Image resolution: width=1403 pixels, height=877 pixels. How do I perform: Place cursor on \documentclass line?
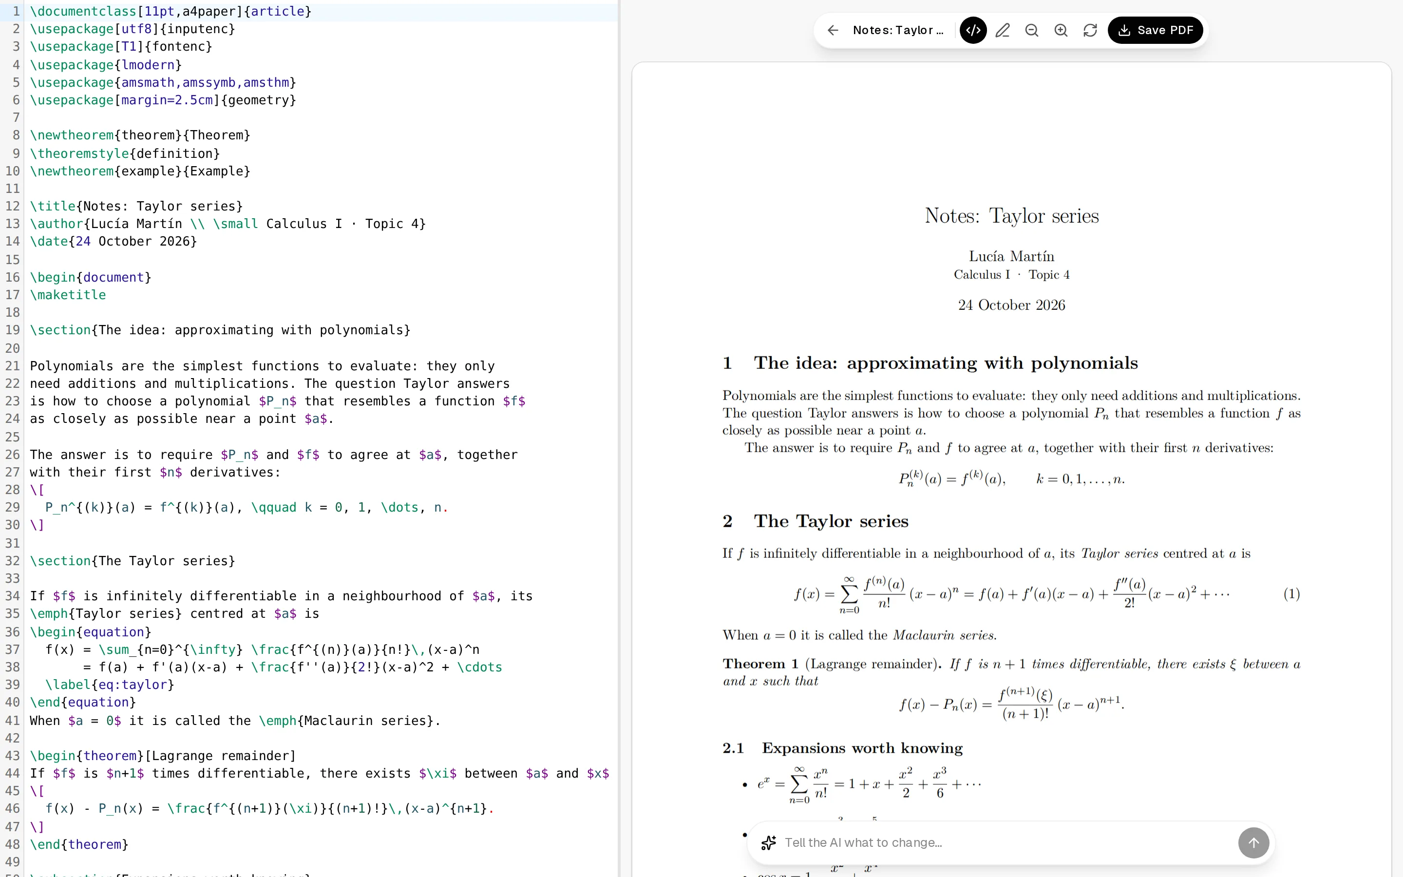click(x=171, y=11)
